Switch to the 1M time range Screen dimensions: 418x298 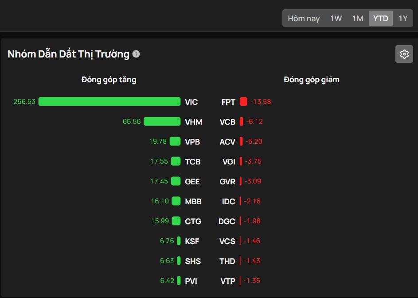click(x=358, y=19)
